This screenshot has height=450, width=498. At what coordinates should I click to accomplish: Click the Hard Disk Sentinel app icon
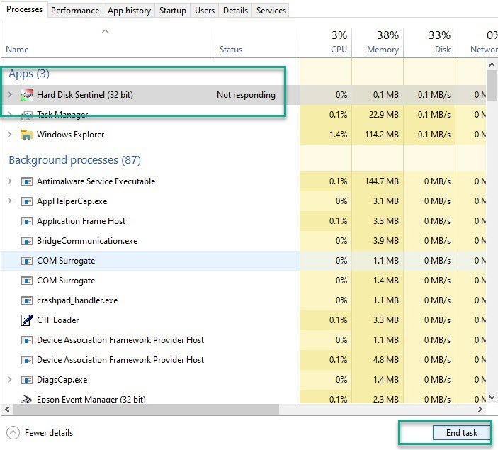[27, 95]
